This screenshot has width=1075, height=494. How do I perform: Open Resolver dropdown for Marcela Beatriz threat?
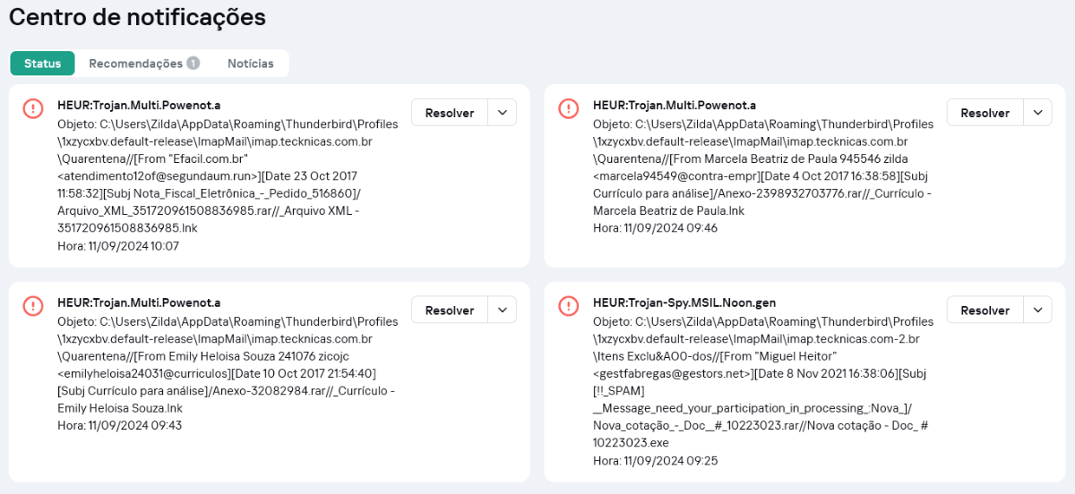[x=1037, y=113]
